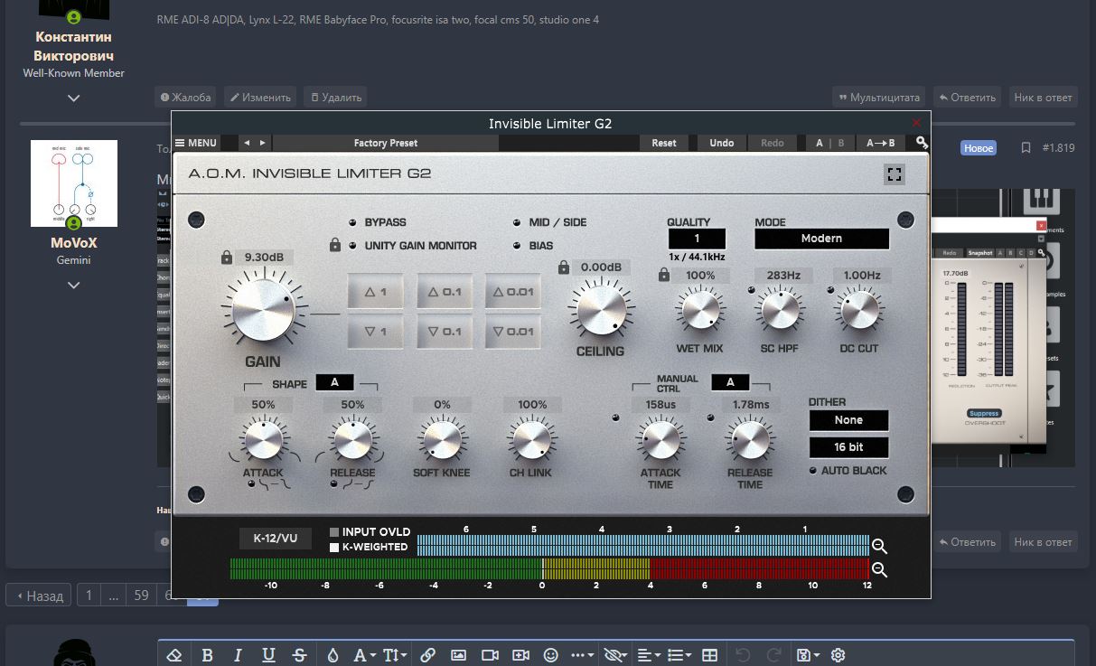Click the Undo button in plugin header
Screen dimensions: 1096x666
[722, 143]
